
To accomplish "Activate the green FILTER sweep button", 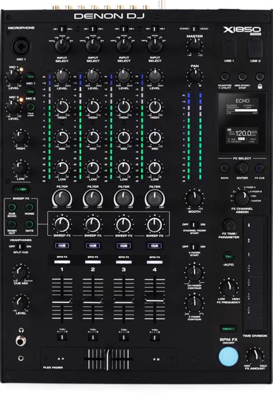I will click(x=21, y=189).
